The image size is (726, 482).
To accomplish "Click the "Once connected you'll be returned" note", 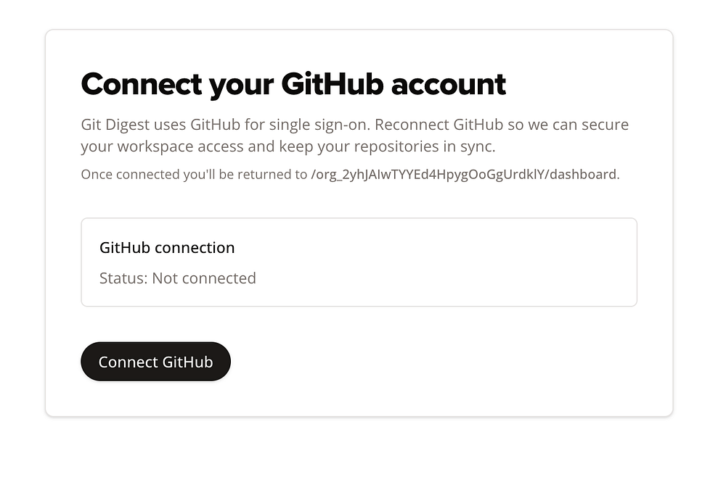I will [x=193, y=175].
